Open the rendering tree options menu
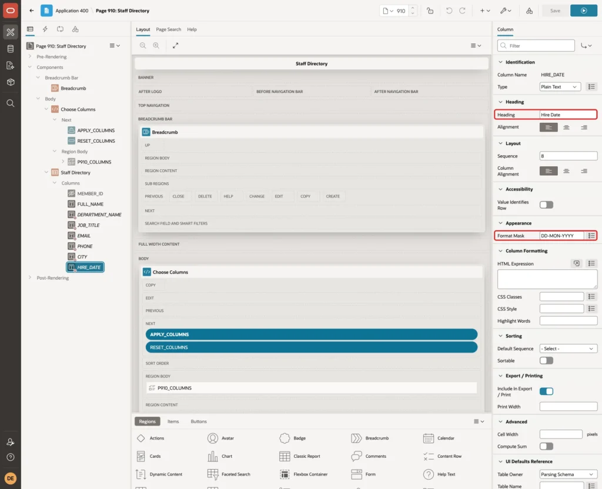 [115, 46]
